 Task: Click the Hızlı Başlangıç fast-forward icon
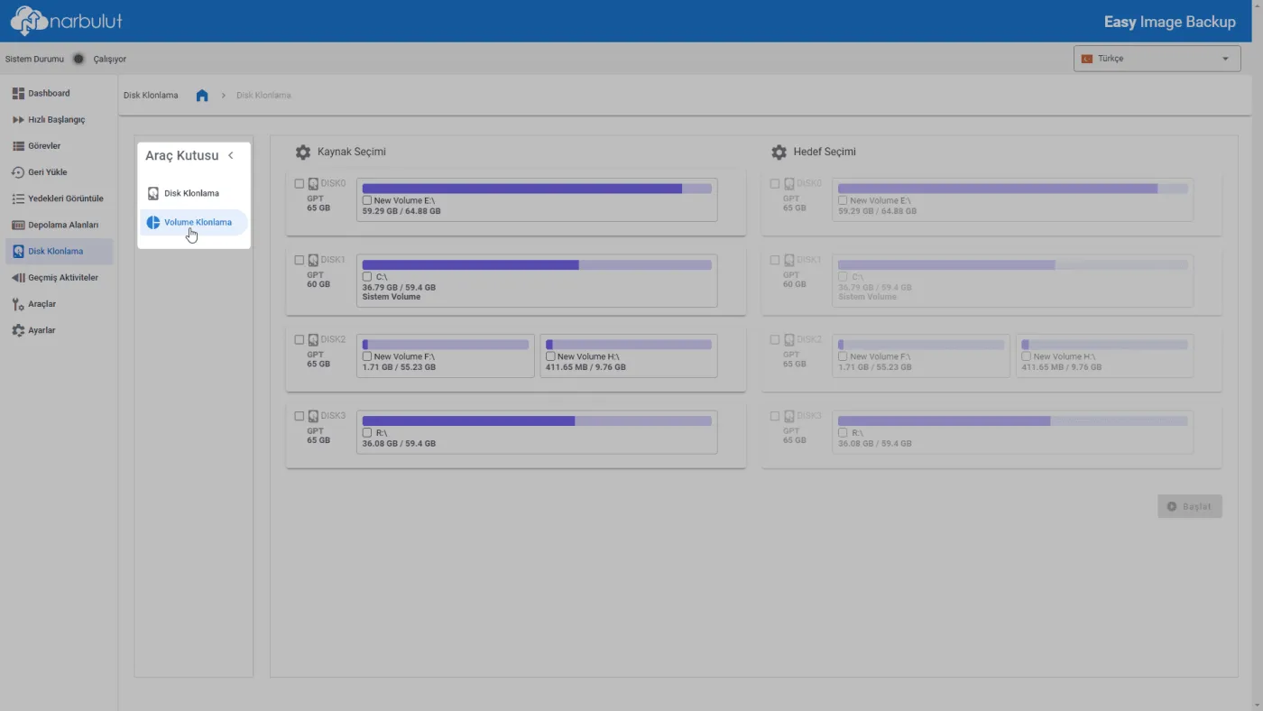[x=18, y=119]
